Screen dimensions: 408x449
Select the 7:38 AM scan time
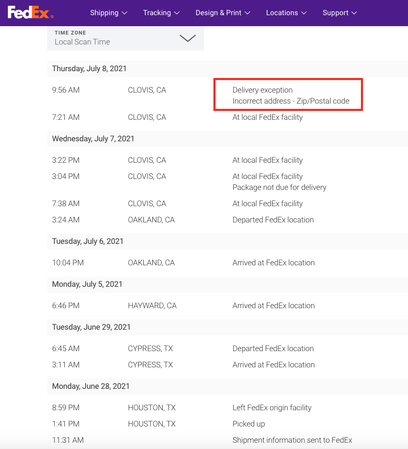click(x=66, y=204)
